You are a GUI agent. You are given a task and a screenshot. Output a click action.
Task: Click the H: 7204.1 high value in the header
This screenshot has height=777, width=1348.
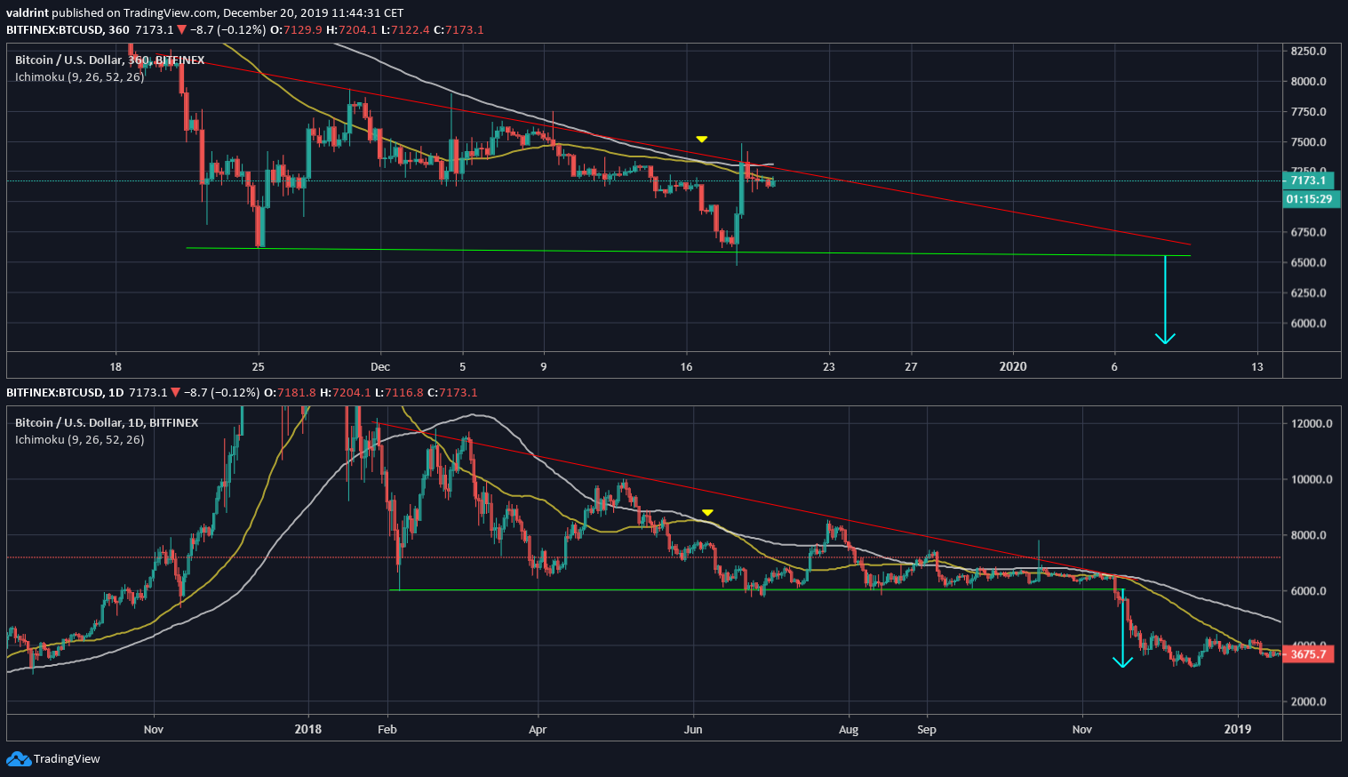(x=355, y=29)
